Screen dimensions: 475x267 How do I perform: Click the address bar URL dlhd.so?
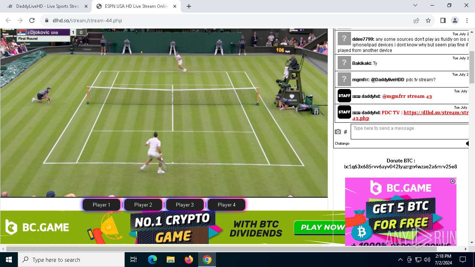(x=87, y=20)
